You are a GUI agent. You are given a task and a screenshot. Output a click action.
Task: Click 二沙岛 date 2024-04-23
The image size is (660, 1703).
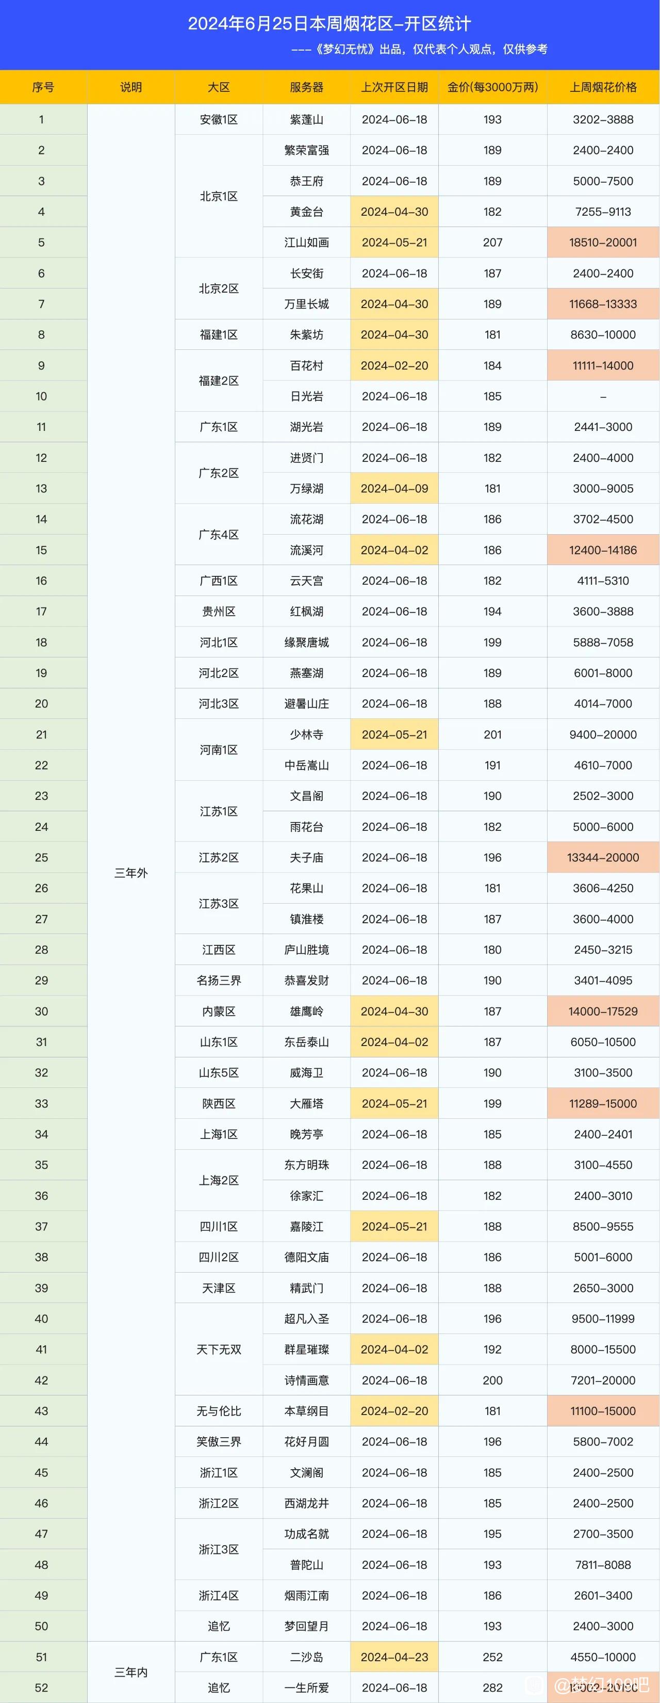coord(394,1657)
